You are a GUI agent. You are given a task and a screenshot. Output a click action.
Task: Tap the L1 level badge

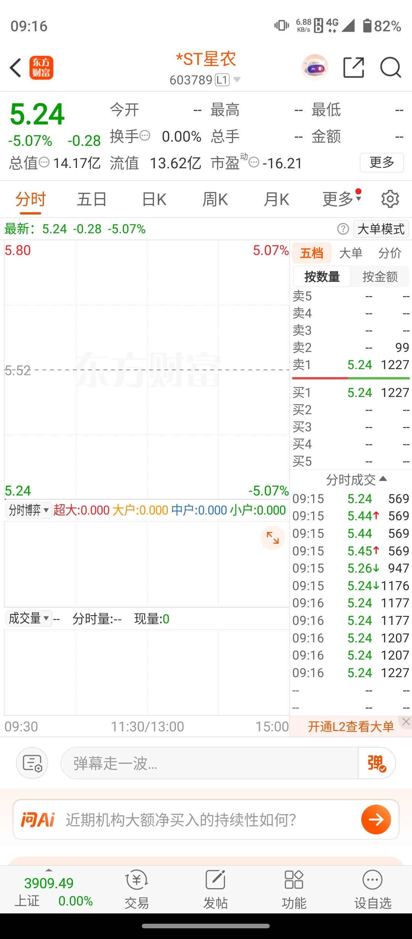[222, 80]
